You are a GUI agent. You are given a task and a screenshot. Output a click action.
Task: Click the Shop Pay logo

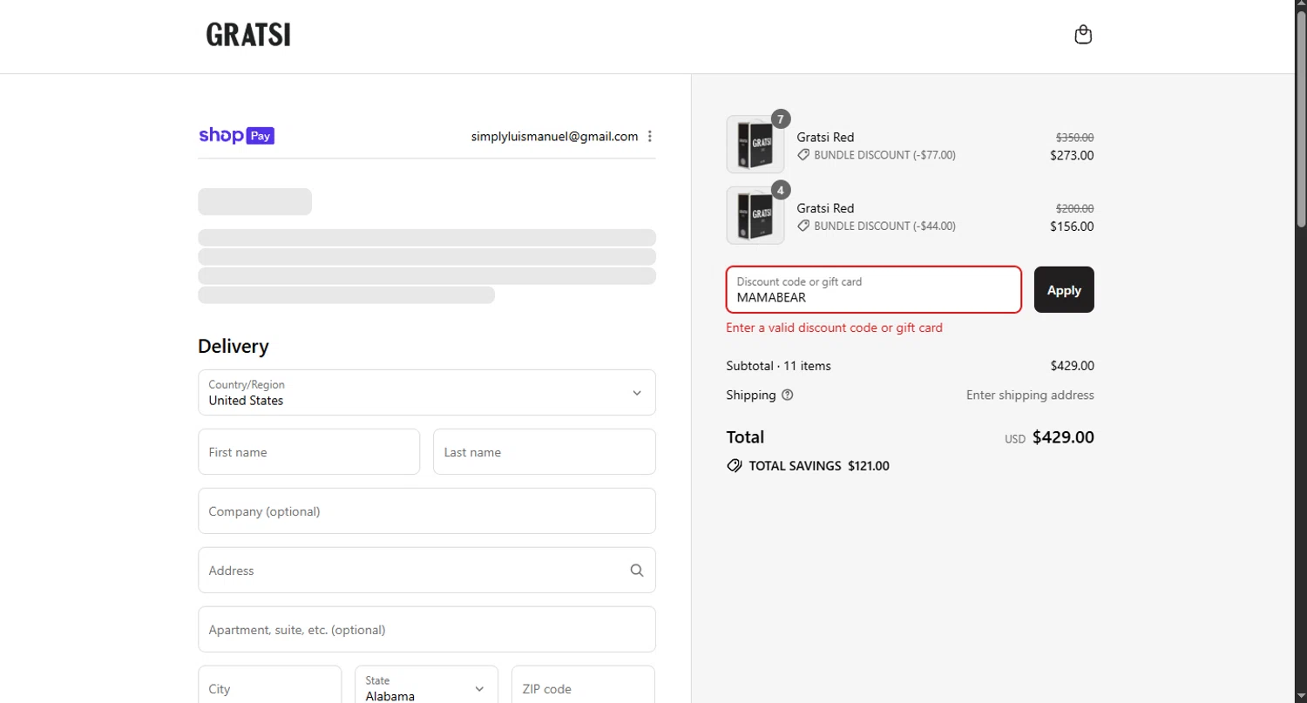tap(236, 135)
